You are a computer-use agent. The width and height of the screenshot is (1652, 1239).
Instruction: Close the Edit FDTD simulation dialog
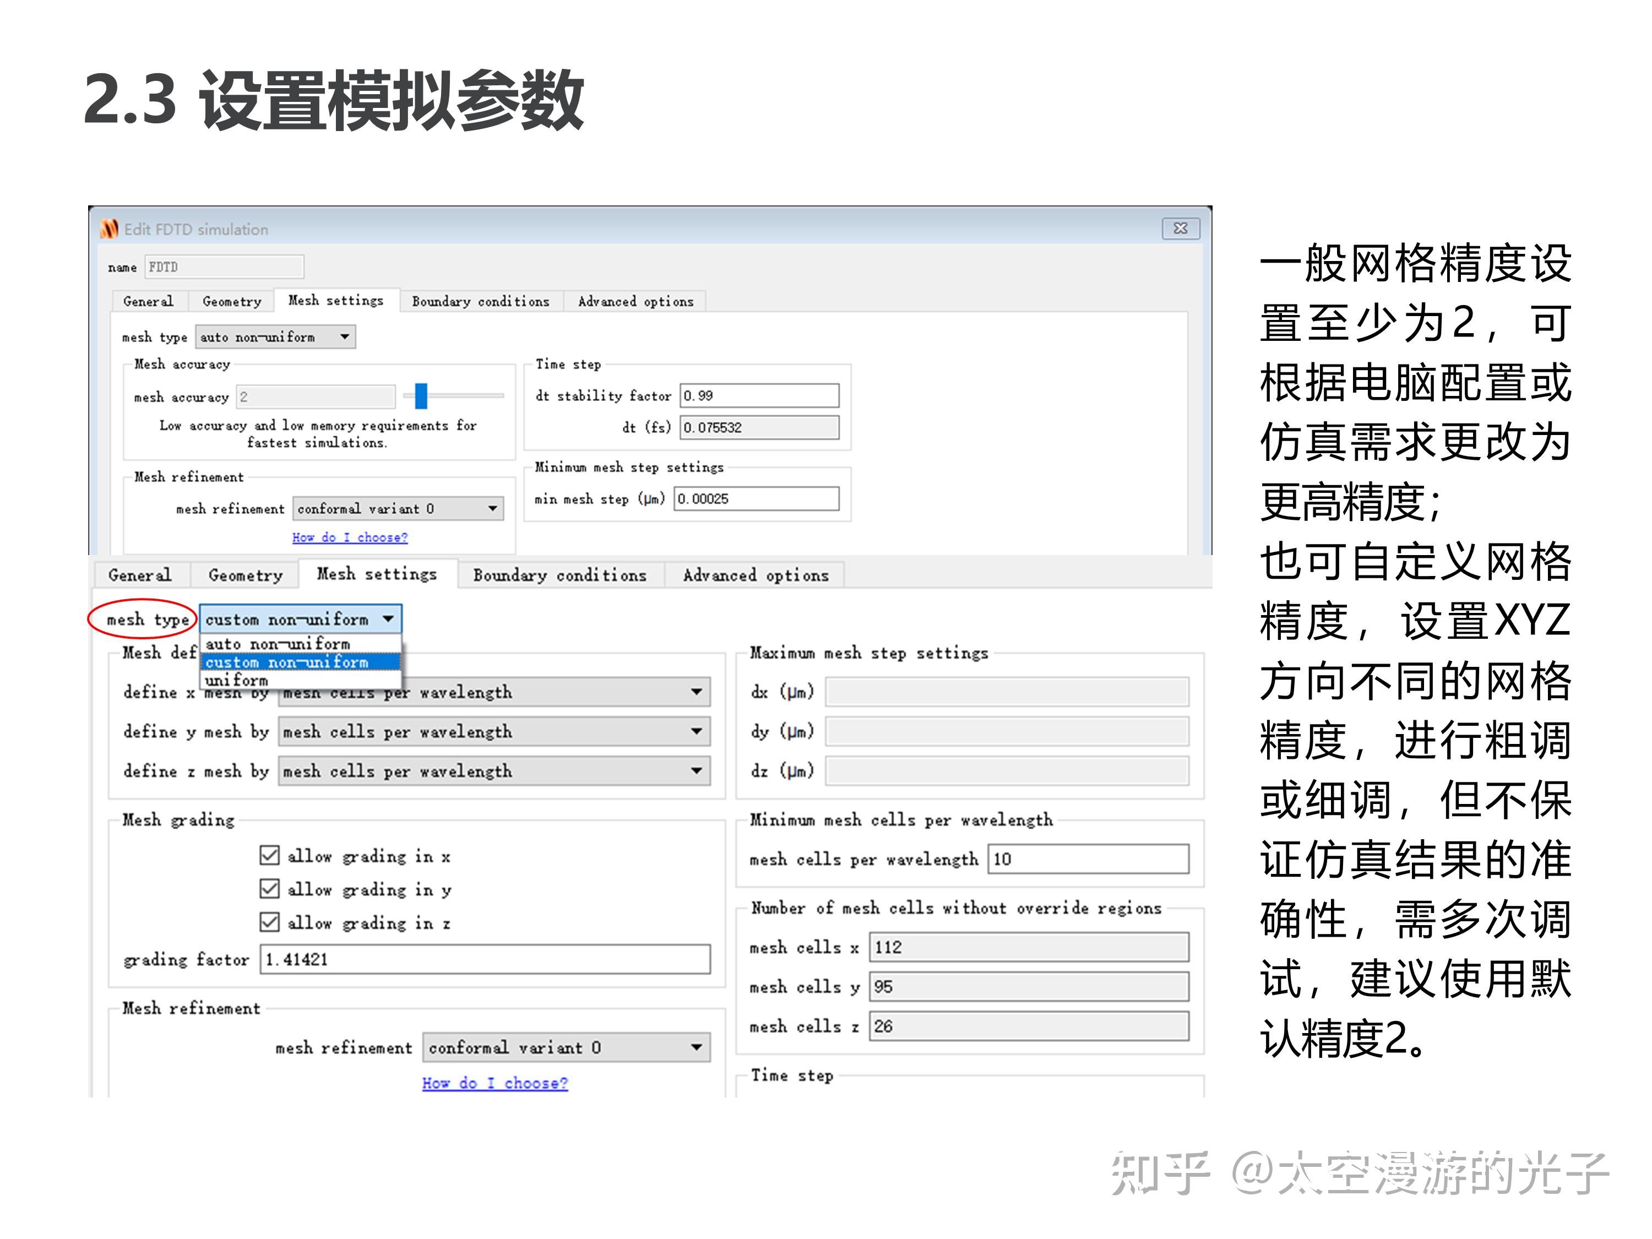[x=1180, y=229]
